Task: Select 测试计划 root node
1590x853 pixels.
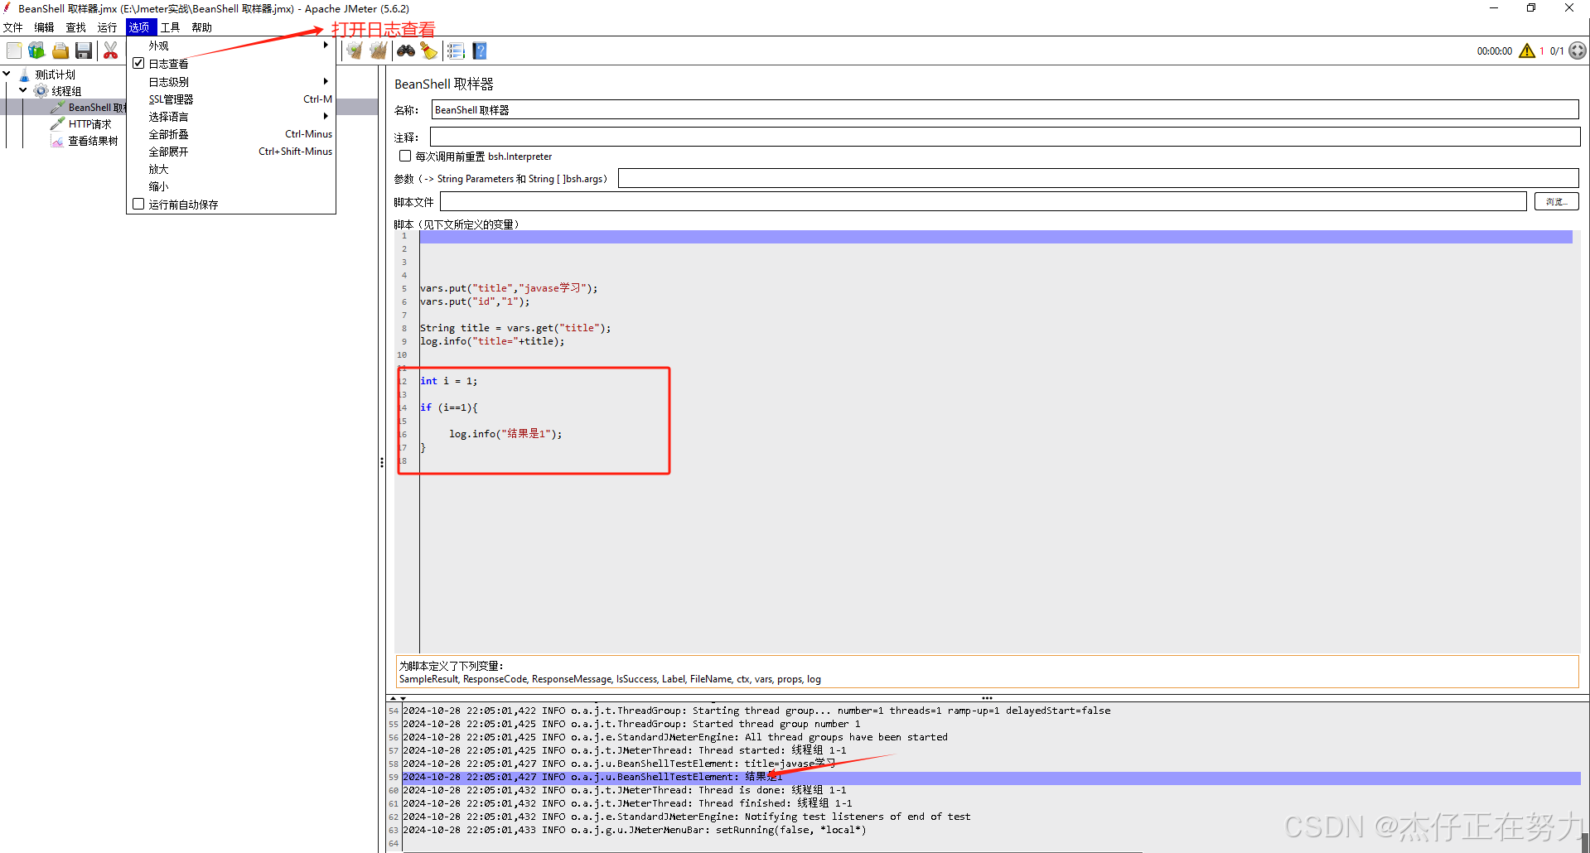Action: [55, 75]
